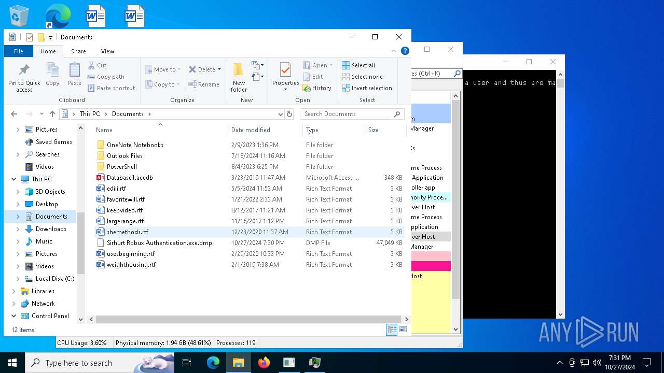Viewport: 664px width, 373px height.
Task: Select shemethods.rtf file
Action: tap(128, 232)
